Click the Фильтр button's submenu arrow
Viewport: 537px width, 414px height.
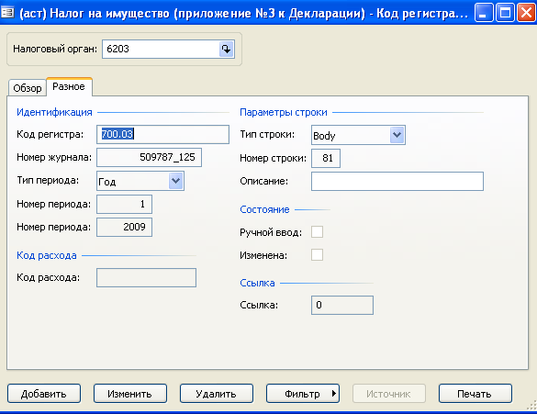point(334,394)
